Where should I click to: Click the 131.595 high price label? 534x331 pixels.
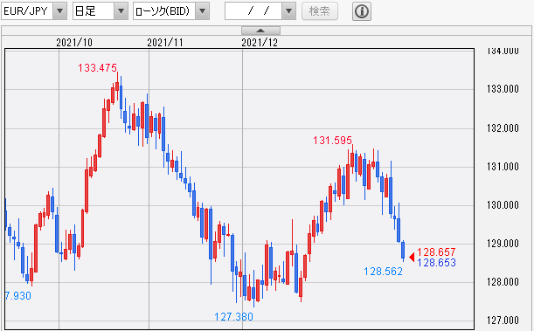pos(332,140)
